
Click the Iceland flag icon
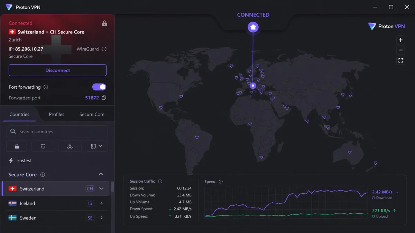pyautogui.click(x=12, y=203)
